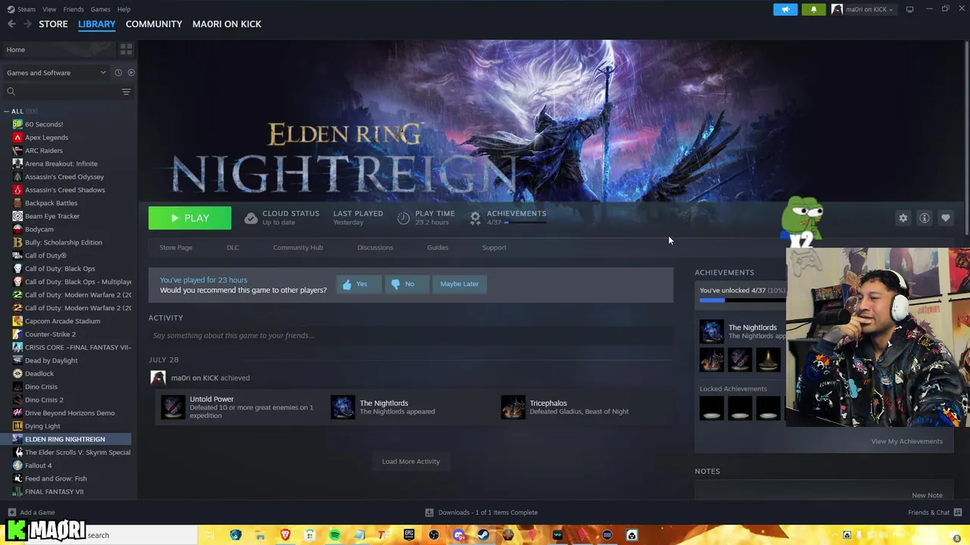Screen dimensions: 970x545
Task: Click View My Achievements link
Action: (907, 441)
